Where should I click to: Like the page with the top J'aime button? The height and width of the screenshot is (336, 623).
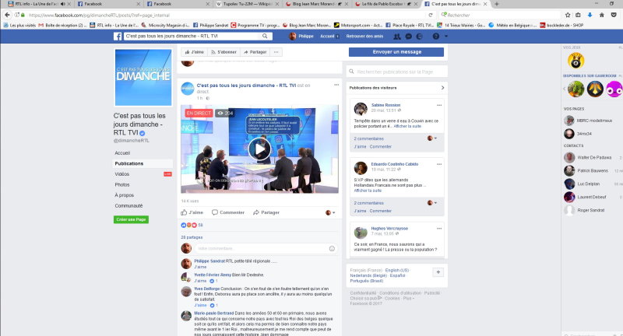tap(194, 52)
